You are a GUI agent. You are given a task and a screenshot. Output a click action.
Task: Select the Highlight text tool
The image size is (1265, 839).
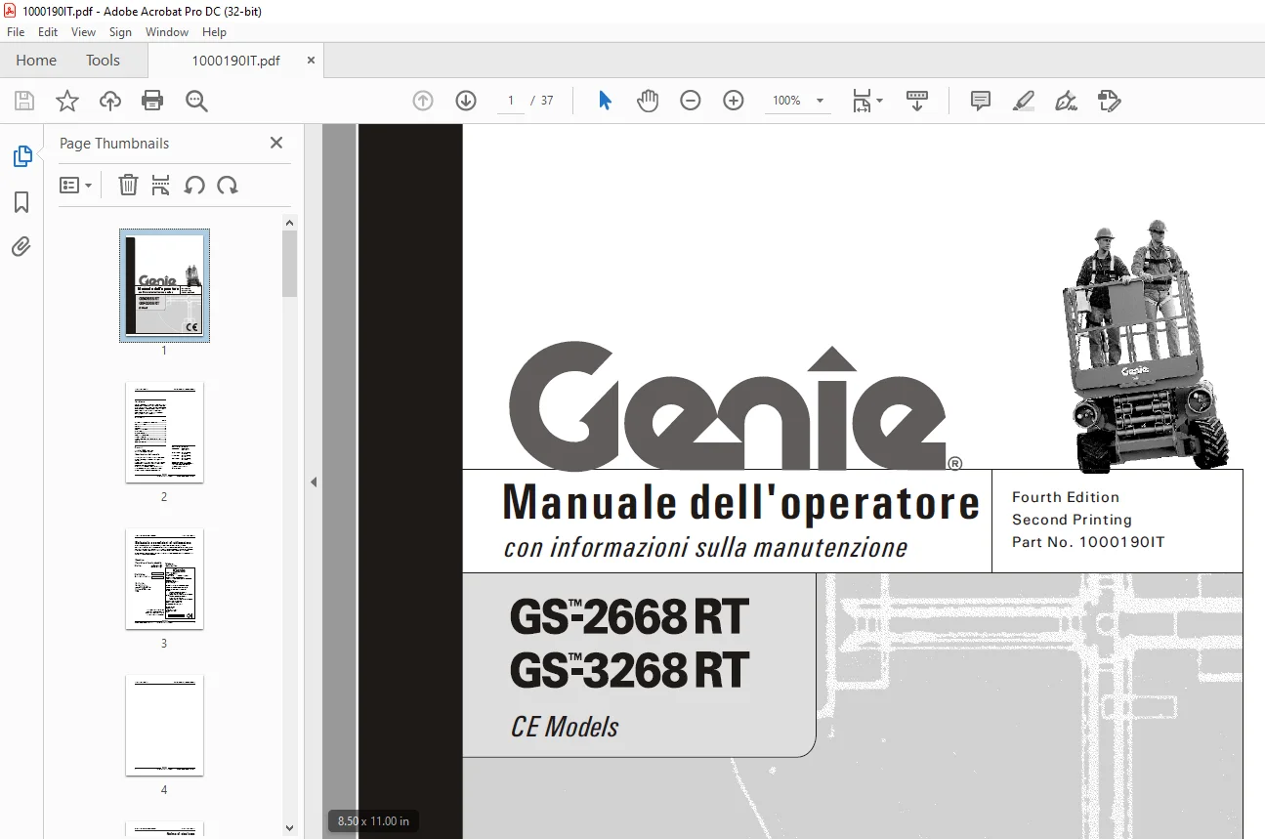(1024, 101)
